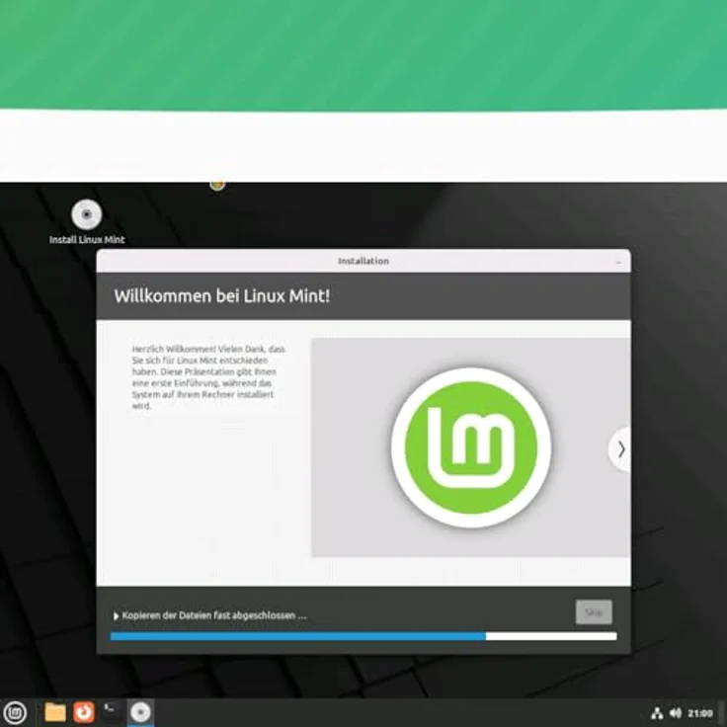Open the Linux Mint start menu
Image resolution: width=727 pixels, height=727 pixels.
tap(15, 712)
